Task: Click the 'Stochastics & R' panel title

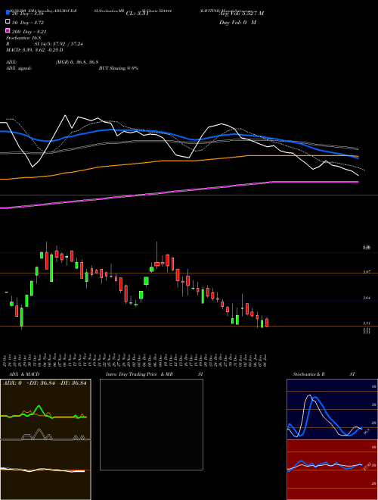Action: tap(309, 374)
